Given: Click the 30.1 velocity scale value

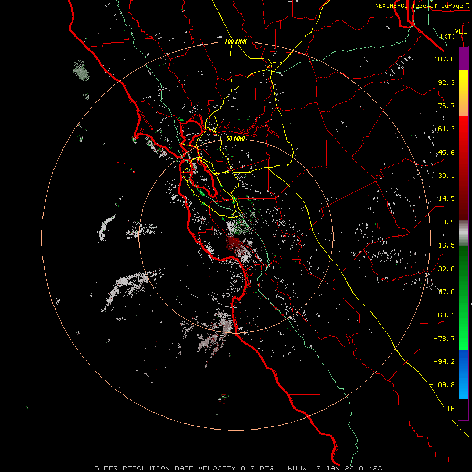Looking at the screenshot, I should coord(446,176).
